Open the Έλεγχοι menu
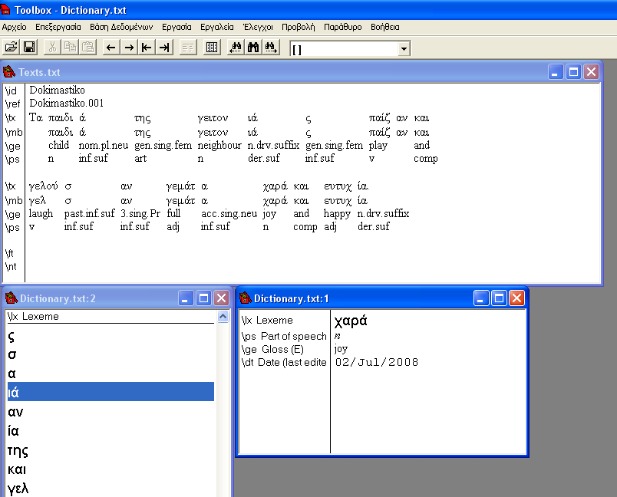The height and width of the screenshot is (497, 617). click(258, 27)
